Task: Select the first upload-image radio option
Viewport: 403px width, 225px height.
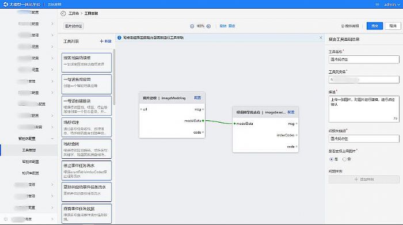Action: point(332,159)
